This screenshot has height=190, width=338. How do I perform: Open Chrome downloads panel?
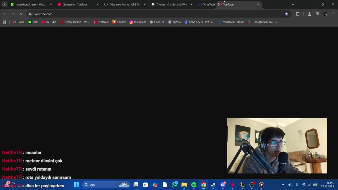(x=309, y=14)
